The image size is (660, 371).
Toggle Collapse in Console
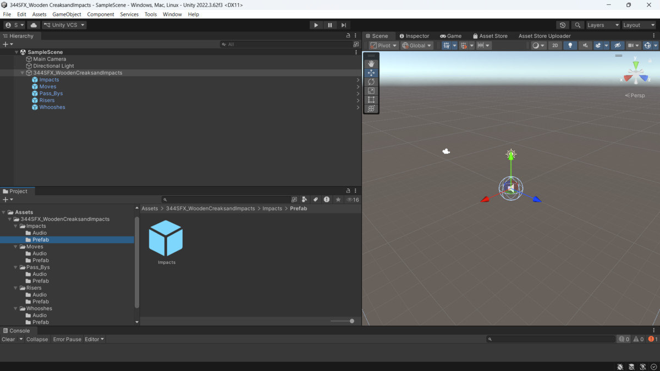click(37, 339)
